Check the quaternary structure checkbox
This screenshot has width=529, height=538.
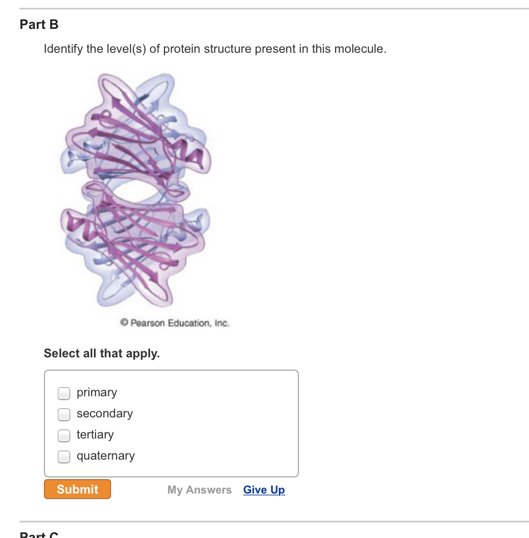pos(64,456)
